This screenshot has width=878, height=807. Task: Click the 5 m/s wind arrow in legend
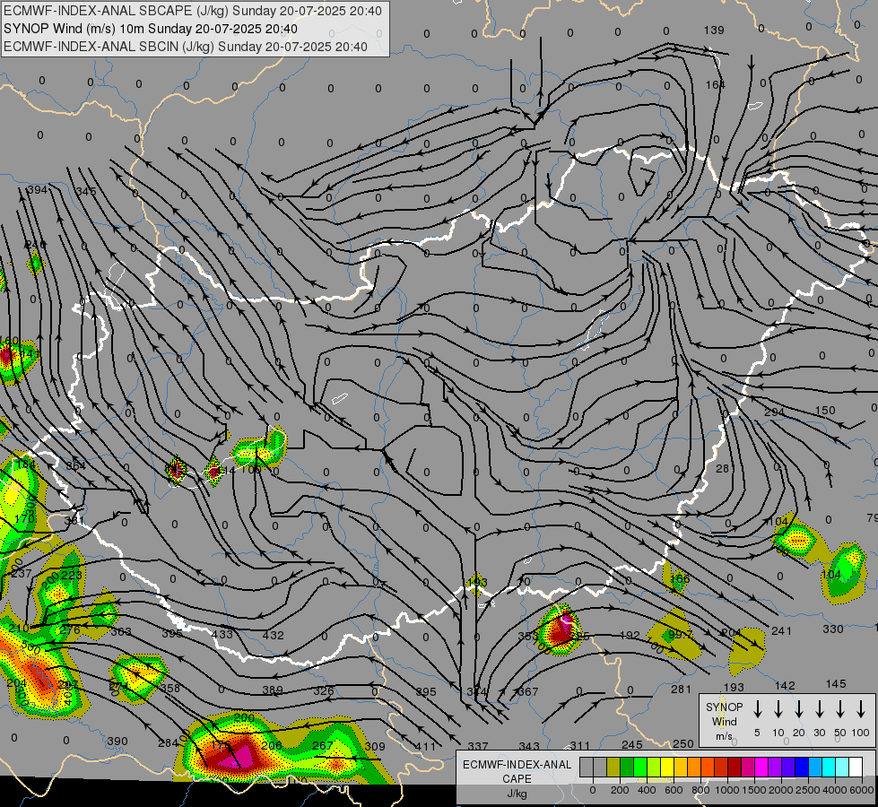[x=757, y=709]
